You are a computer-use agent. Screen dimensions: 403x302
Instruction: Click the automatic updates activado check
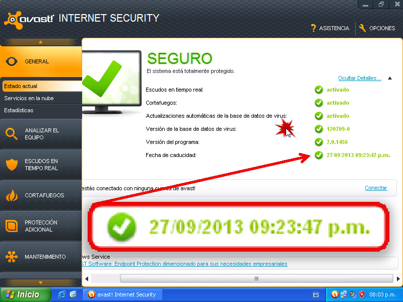coord(319,116)
